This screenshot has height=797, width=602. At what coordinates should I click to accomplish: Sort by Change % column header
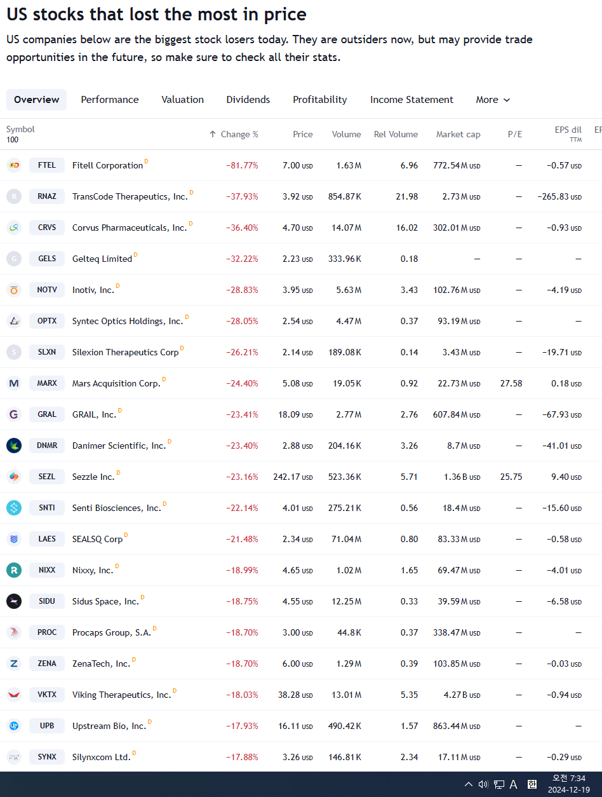[x=234, y=134]
